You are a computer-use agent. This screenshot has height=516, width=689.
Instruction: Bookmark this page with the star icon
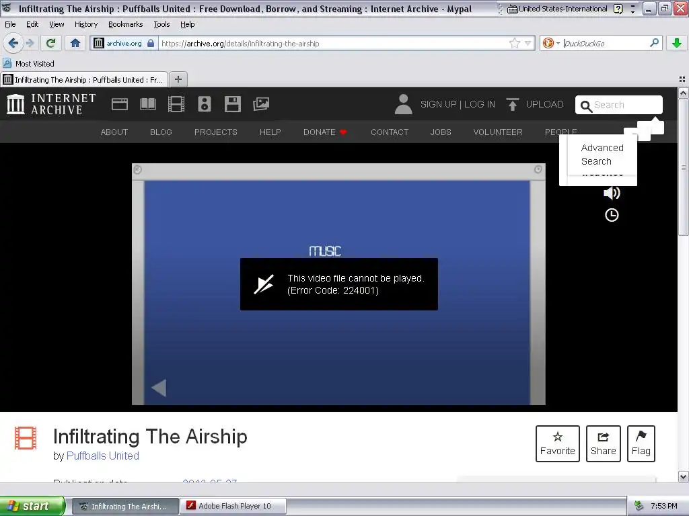[x=515, y=43]
